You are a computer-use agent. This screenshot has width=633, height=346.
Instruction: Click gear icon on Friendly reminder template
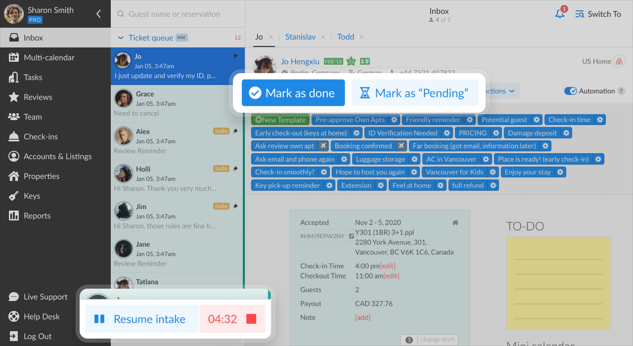470,120
